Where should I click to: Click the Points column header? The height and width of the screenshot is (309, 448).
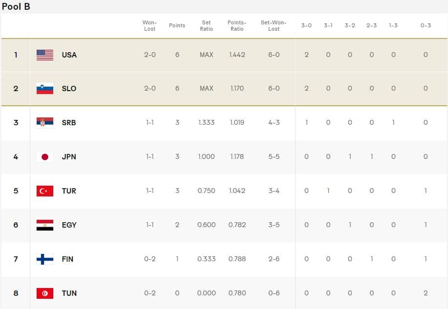(x=177, y=26)
